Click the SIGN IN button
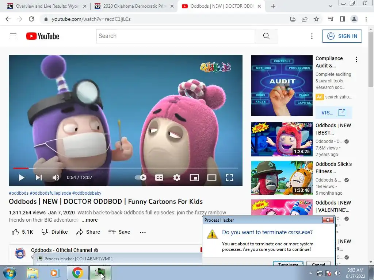This screenshot has height=280, width=374. (342, 36)
